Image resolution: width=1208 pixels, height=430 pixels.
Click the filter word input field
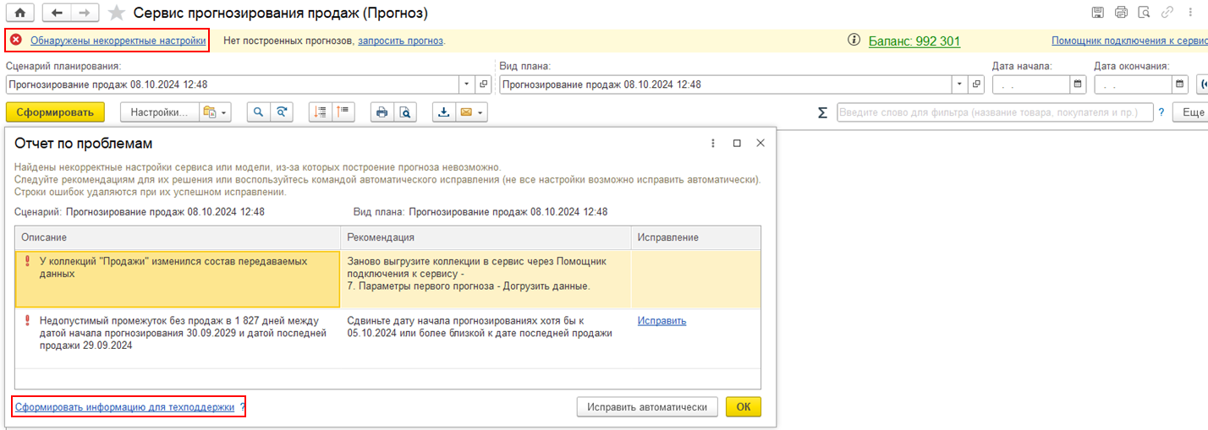(994, 112)
